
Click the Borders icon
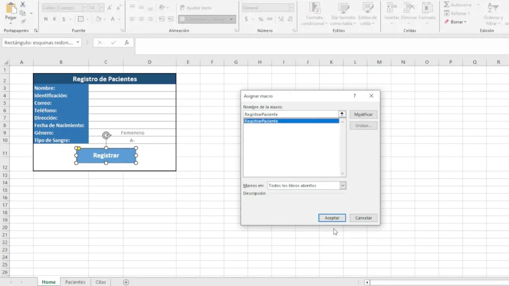tap(81, 19)
